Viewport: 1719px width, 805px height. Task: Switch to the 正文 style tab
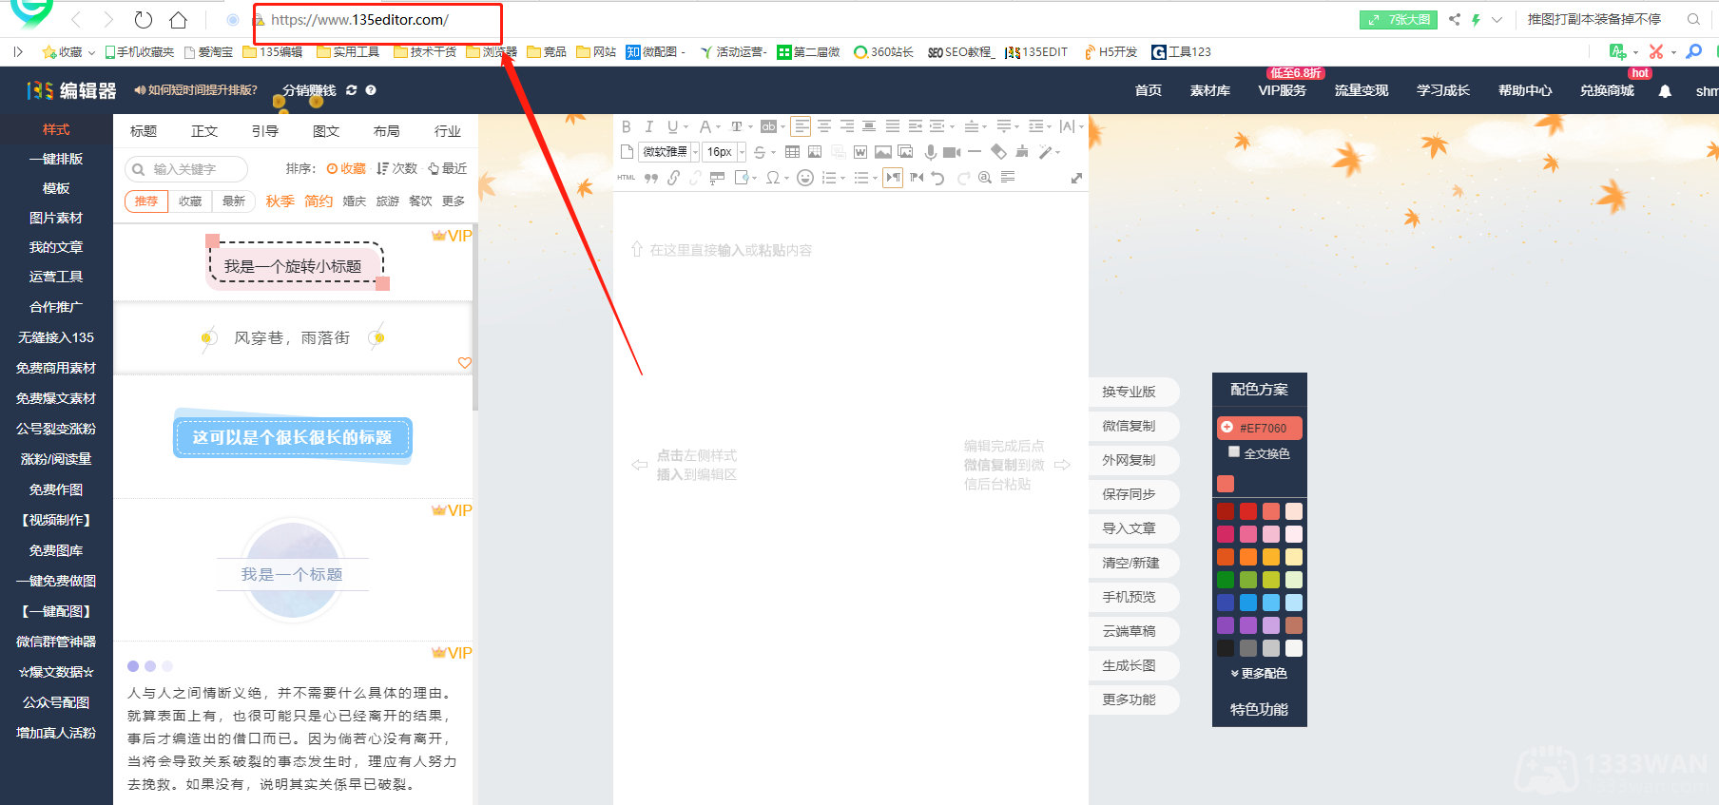[204, 131]
